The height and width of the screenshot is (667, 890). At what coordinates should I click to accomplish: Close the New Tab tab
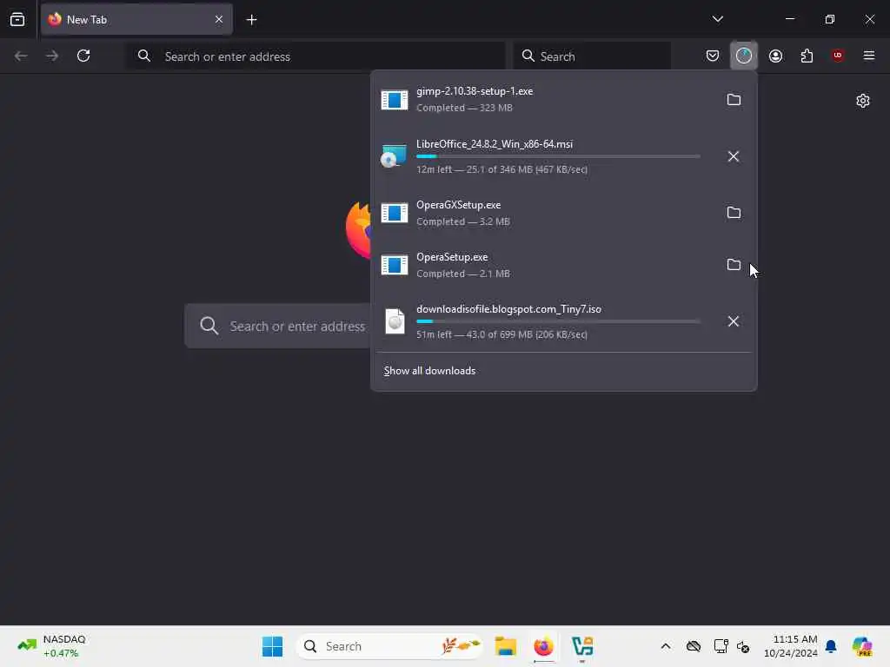pos(219,19)
